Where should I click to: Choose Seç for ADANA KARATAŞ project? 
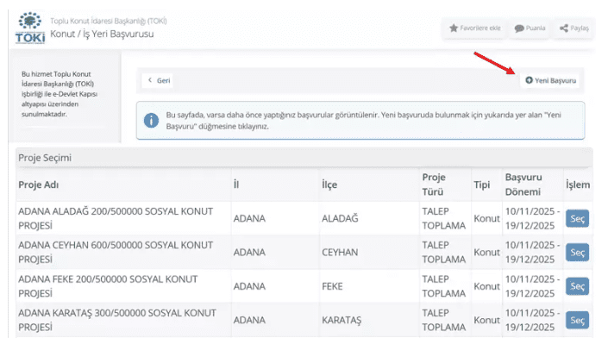tap(577, 320)
